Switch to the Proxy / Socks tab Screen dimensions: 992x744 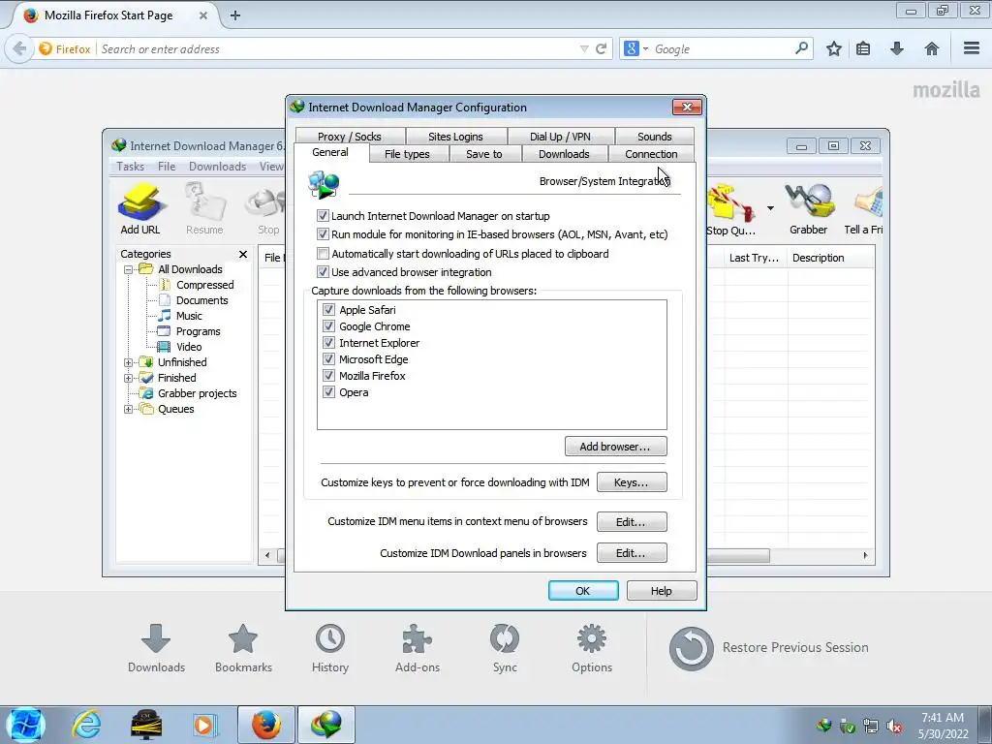point(350,136)
